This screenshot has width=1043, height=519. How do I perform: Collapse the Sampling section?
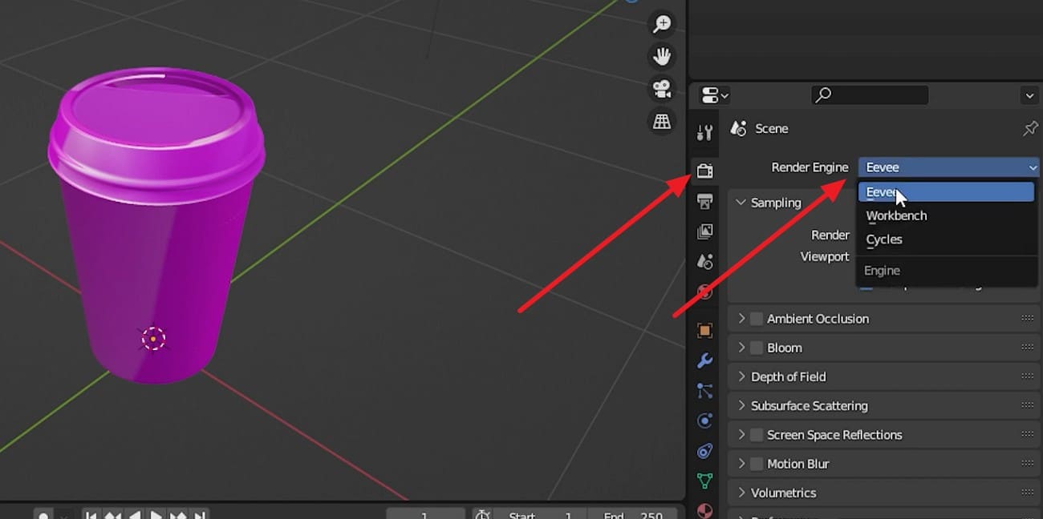coord(740,202)
